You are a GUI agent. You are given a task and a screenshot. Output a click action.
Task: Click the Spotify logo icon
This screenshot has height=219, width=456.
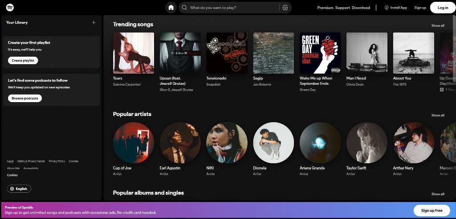(x=10, y=8)
